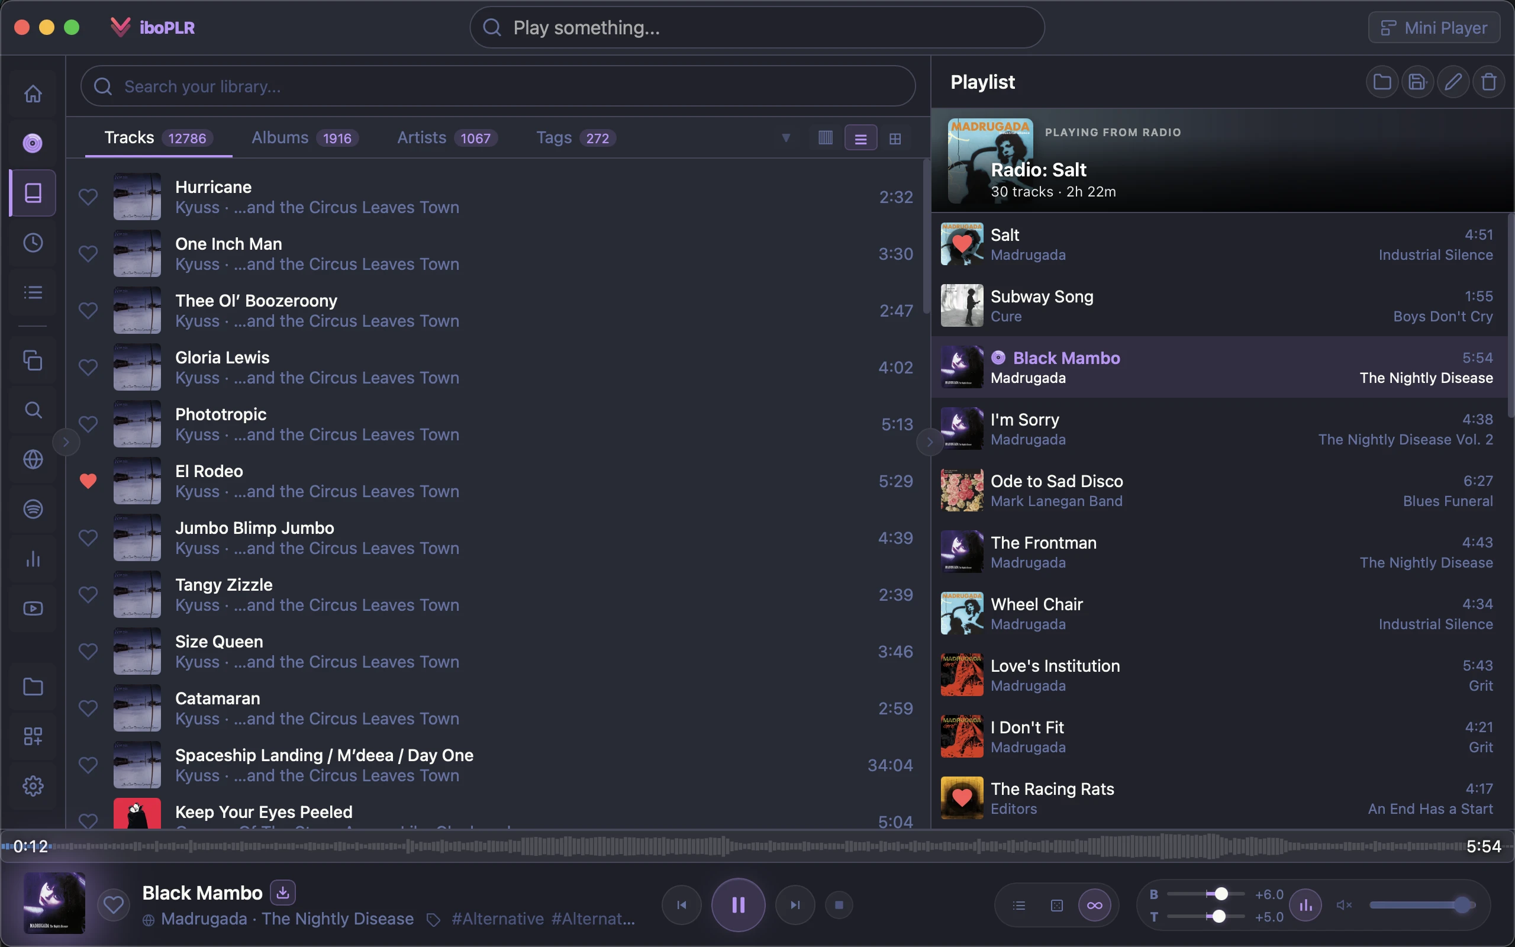This screenshot has height=947, width=1515.
Task: Click the #Alternative tag link
Action: coord(498,919)
